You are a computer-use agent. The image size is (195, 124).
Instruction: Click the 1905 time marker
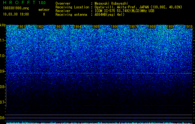96,27
